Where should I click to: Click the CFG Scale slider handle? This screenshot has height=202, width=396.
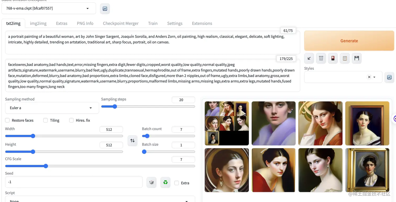pyautogui.click(x=46, y=166)
